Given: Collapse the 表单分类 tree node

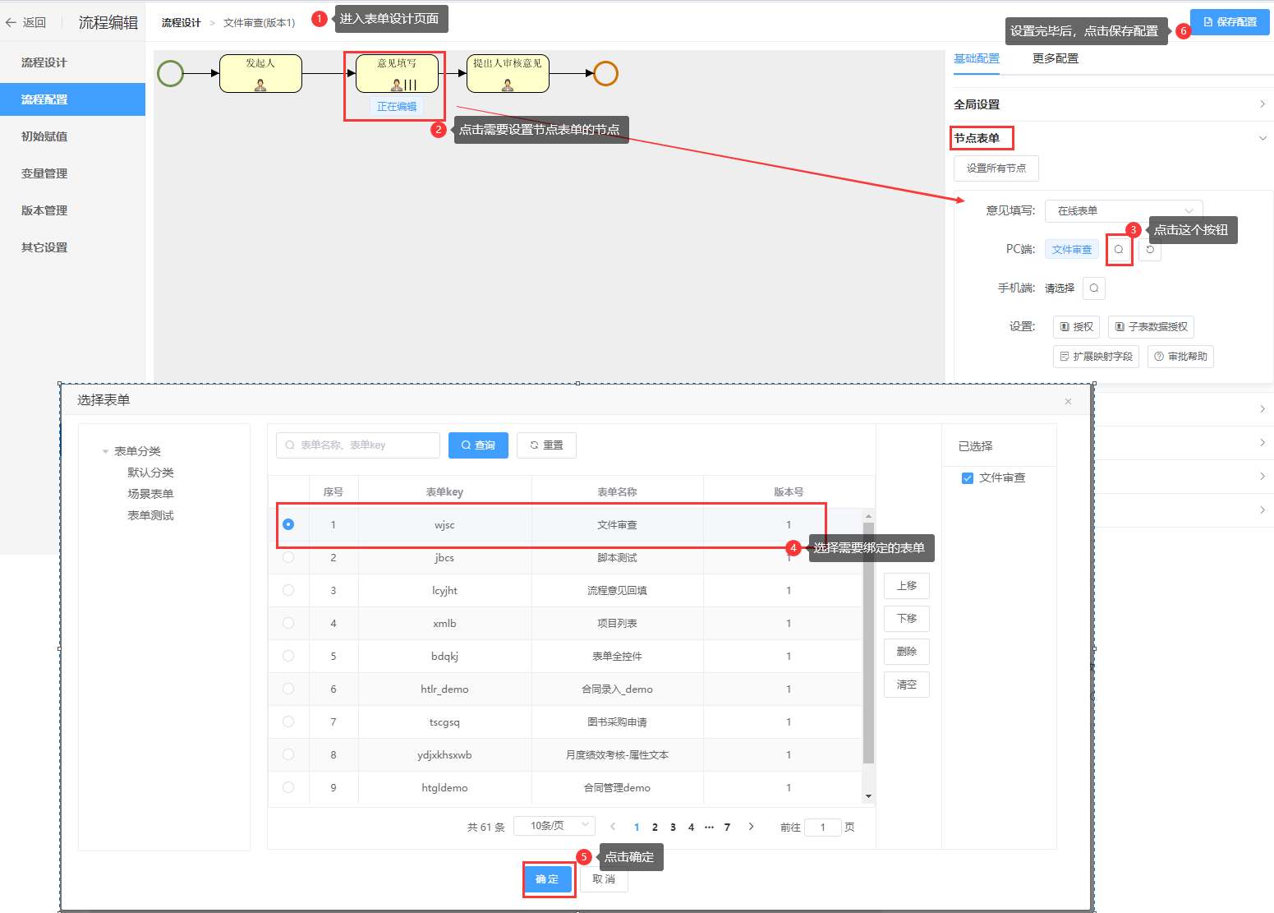Looking at the screenshot, I should coord(105,451).
